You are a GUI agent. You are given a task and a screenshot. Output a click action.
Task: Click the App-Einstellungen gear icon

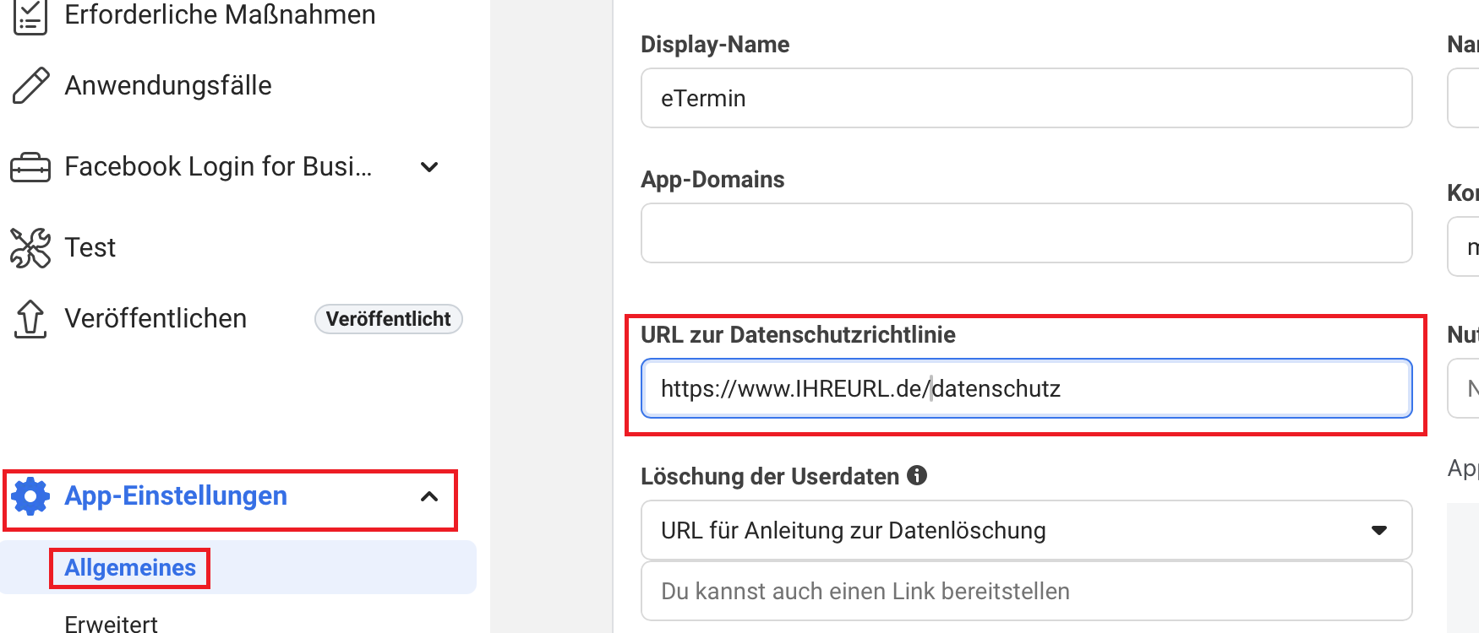click(31, 496)
